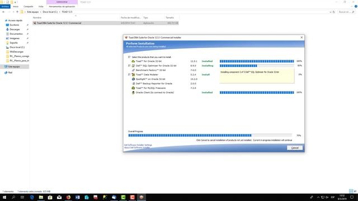Launch Firefox from the taskbar

(68, 197)
